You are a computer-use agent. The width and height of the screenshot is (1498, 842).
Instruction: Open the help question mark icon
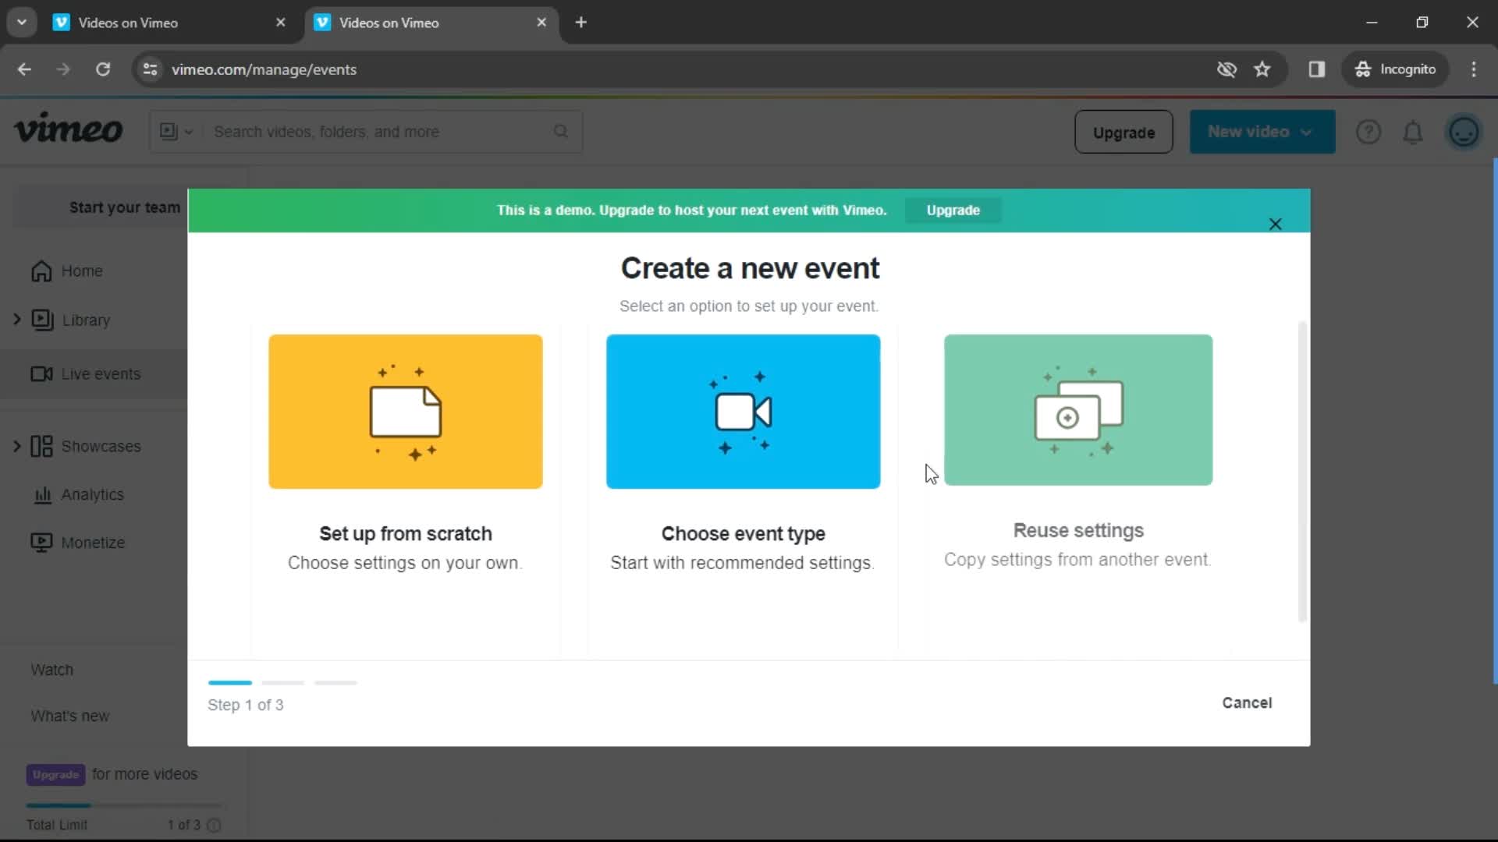click(1368, 132)
